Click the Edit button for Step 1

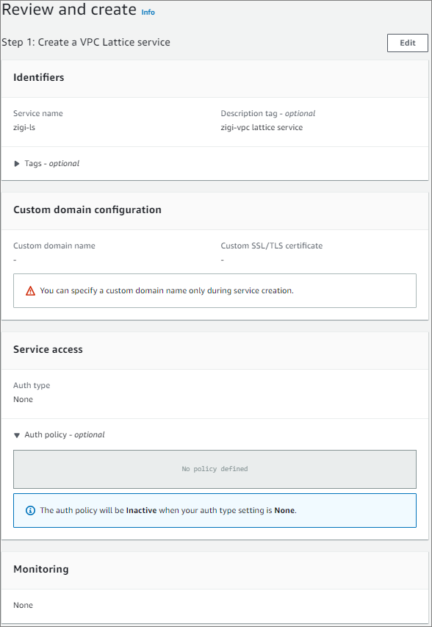pyautogui.click(x=408, y=43)
